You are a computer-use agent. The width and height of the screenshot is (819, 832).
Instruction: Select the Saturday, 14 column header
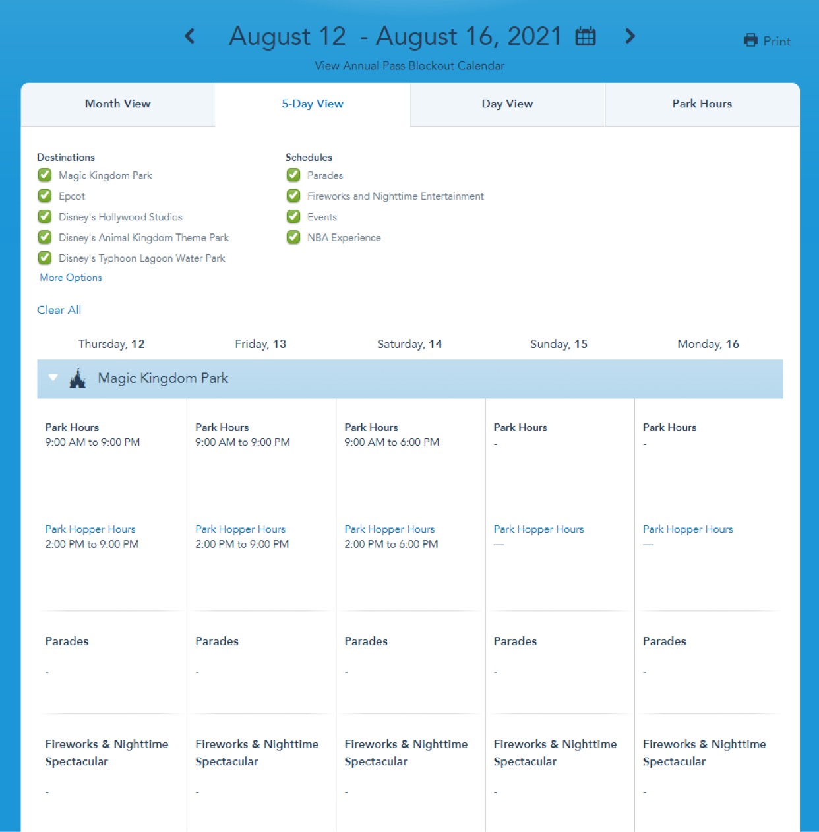click(409, 344)
